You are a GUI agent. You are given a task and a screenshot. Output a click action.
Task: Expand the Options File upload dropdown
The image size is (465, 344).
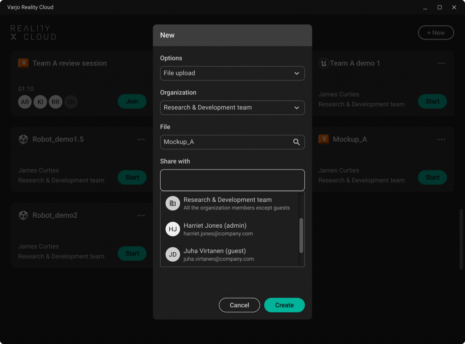click(232, 73)
